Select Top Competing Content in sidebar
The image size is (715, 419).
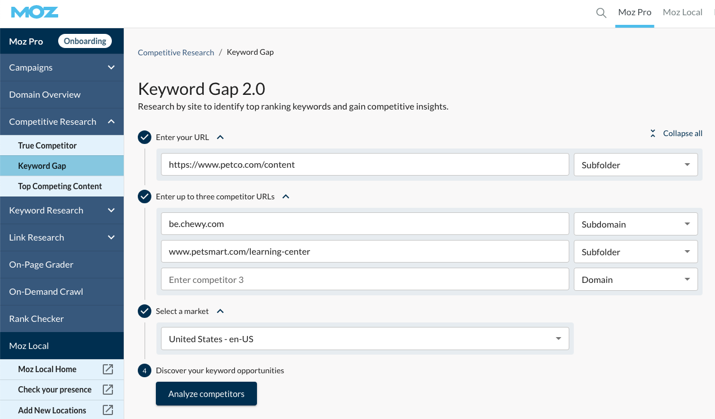(x=60, y=186)
